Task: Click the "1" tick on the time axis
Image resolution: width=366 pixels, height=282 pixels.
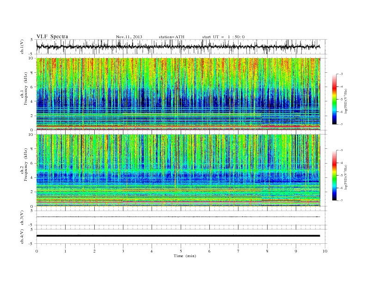Action: click(x=65, y=251)
